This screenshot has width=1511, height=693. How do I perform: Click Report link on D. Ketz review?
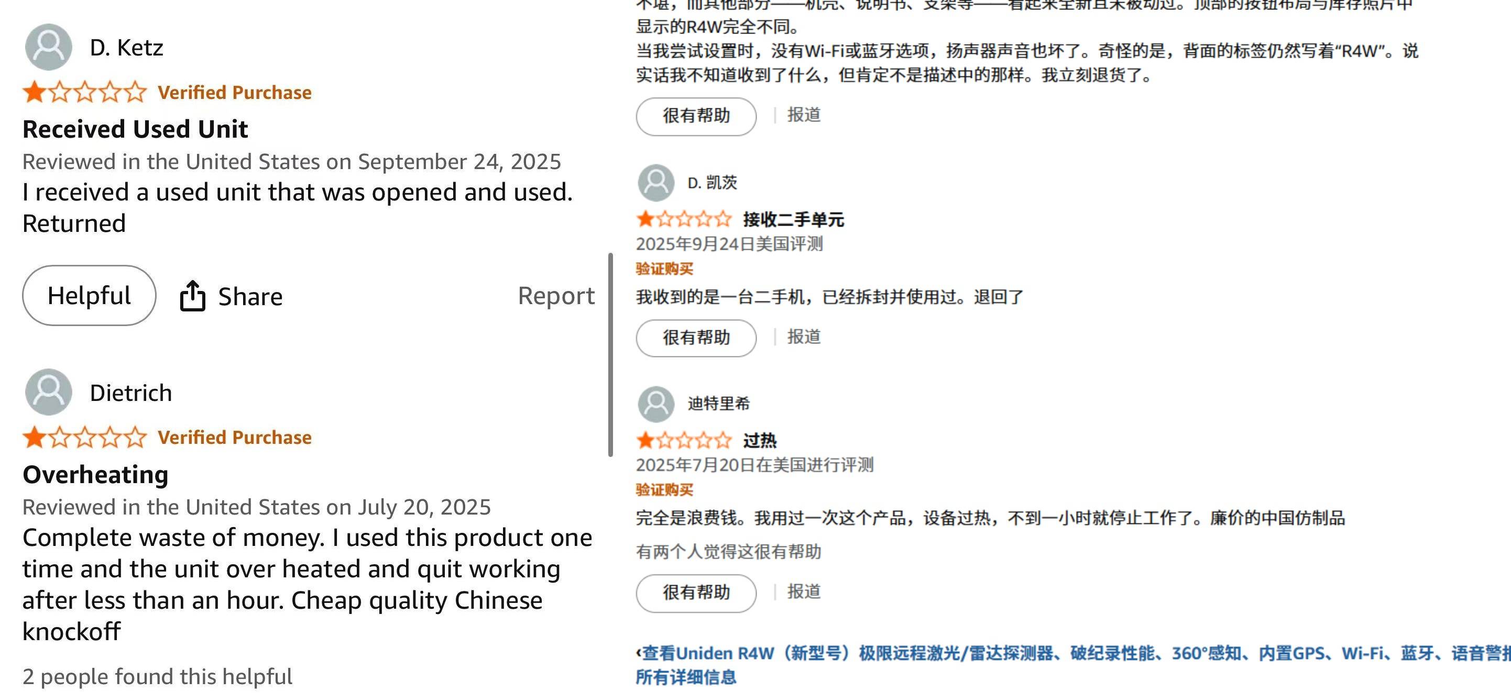555,296
